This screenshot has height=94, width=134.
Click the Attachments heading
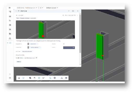pos(20,55)
